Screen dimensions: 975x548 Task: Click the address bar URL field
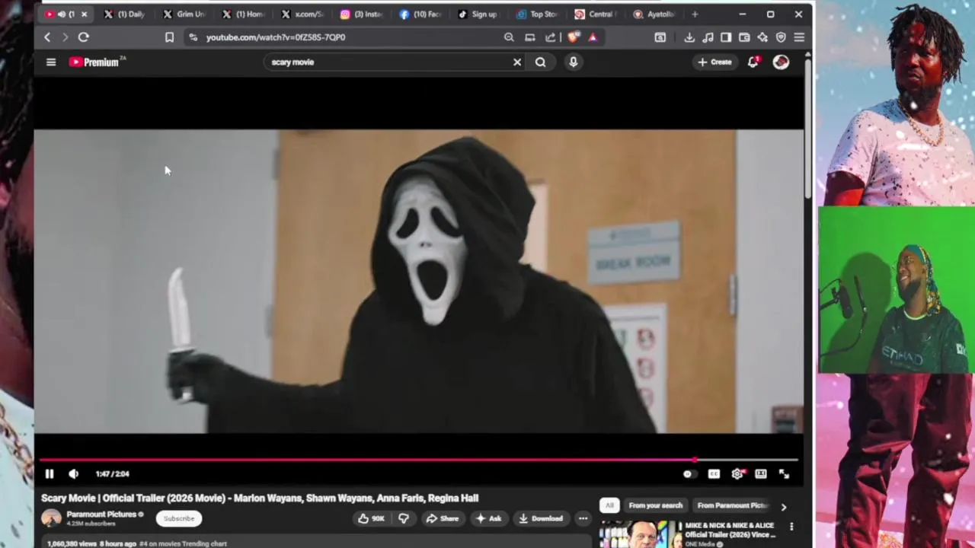(x=343, y=37)
